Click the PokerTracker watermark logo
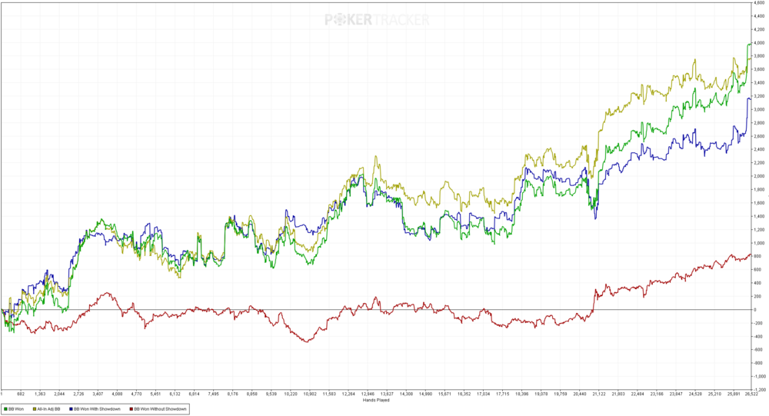The image size is (769, 416). pos(377,19)
